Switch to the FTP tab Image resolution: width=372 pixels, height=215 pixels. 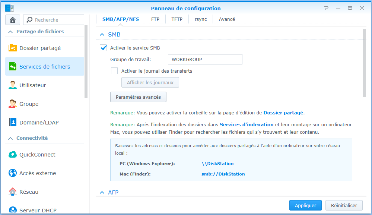coord(155,19)
